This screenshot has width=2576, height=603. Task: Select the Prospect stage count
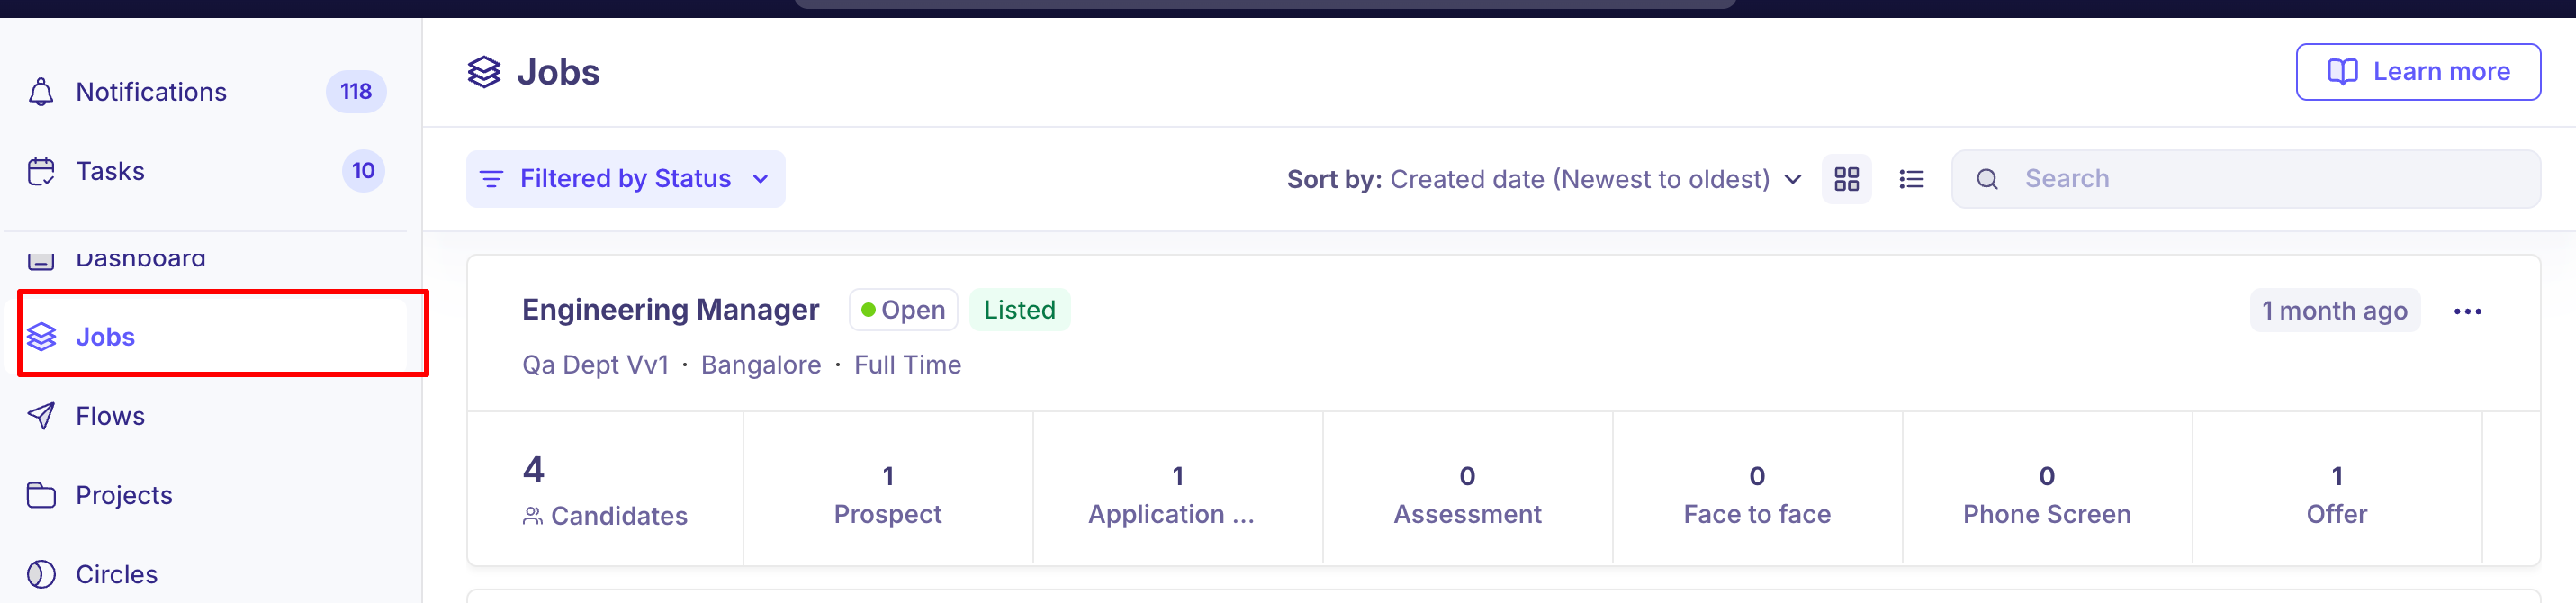click(887, 494)
